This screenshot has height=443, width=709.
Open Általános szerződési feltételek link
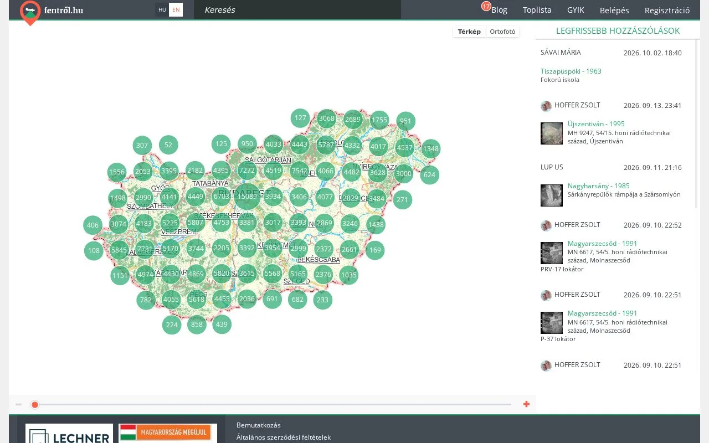(284, 437)
